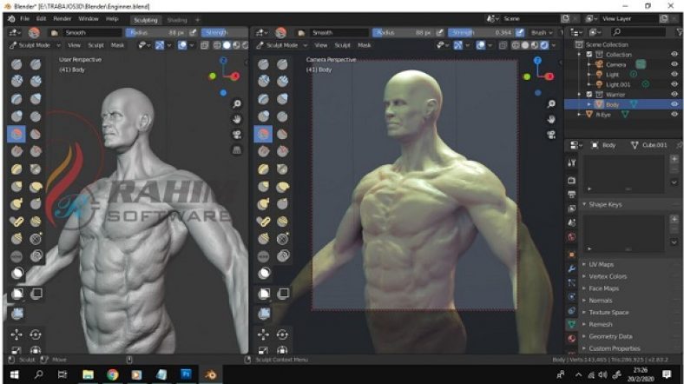The width and height of the screenshot is (684, 384).
Task: Switch to the Shading workspace tab
Action: pyautogui.click(x=176, y=19)
